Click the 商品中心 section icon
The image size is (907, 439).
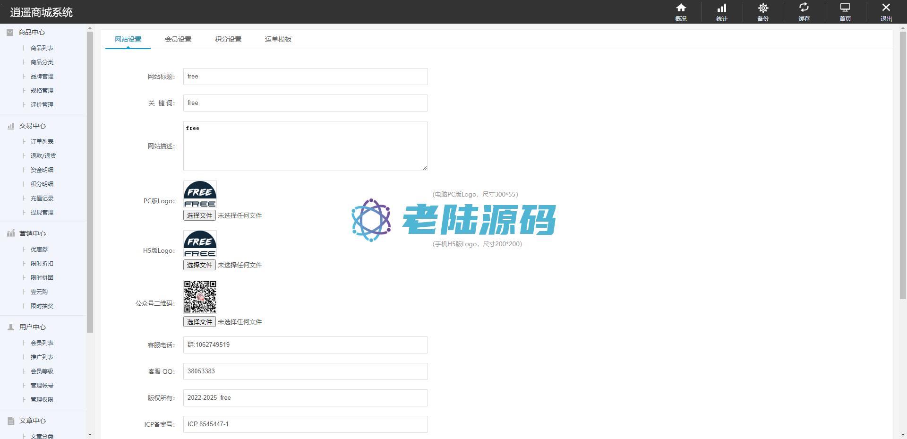[x=10, y=32]
